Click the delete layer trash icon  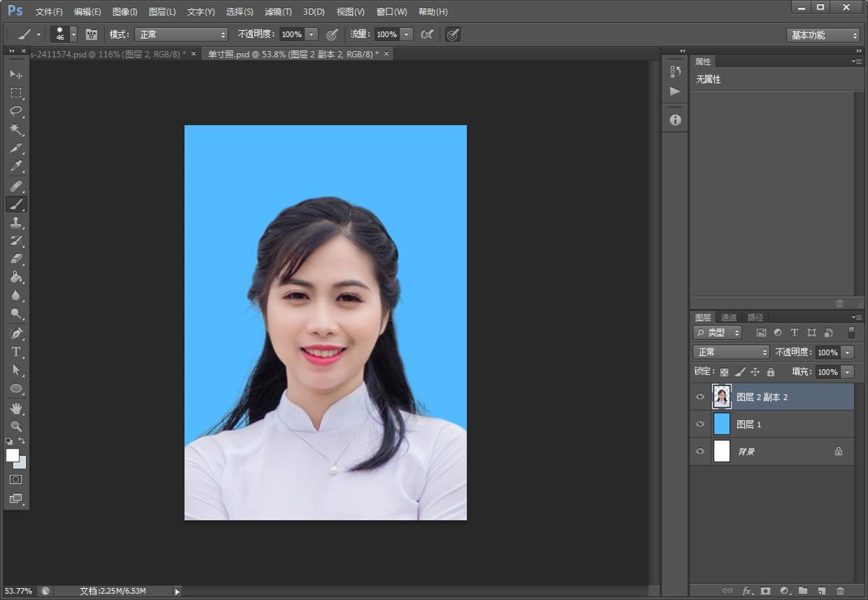[840, 591]
